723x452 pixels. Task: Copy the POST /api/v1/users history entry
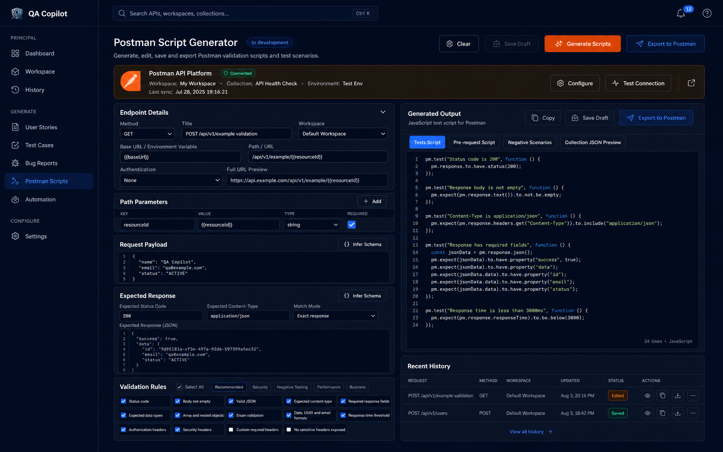coord(662,413)
